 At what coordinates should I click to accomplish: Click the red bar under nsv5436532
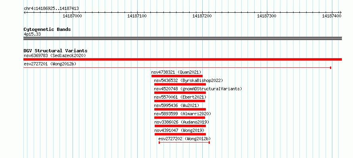(180, 84)
